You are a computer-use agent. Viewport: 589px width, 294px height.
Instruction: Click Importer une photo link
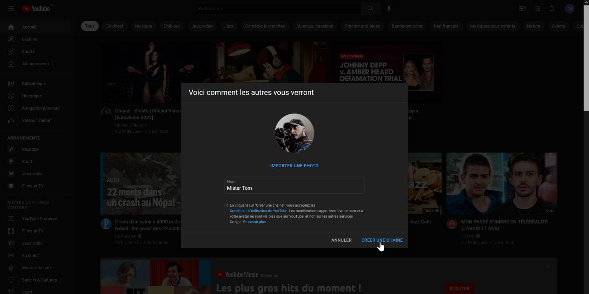click(294, 166)
